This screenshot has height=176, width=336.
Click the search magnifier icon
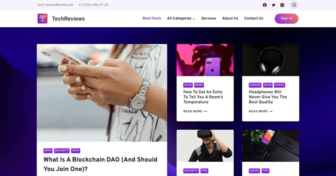click(x=294, y=5)
